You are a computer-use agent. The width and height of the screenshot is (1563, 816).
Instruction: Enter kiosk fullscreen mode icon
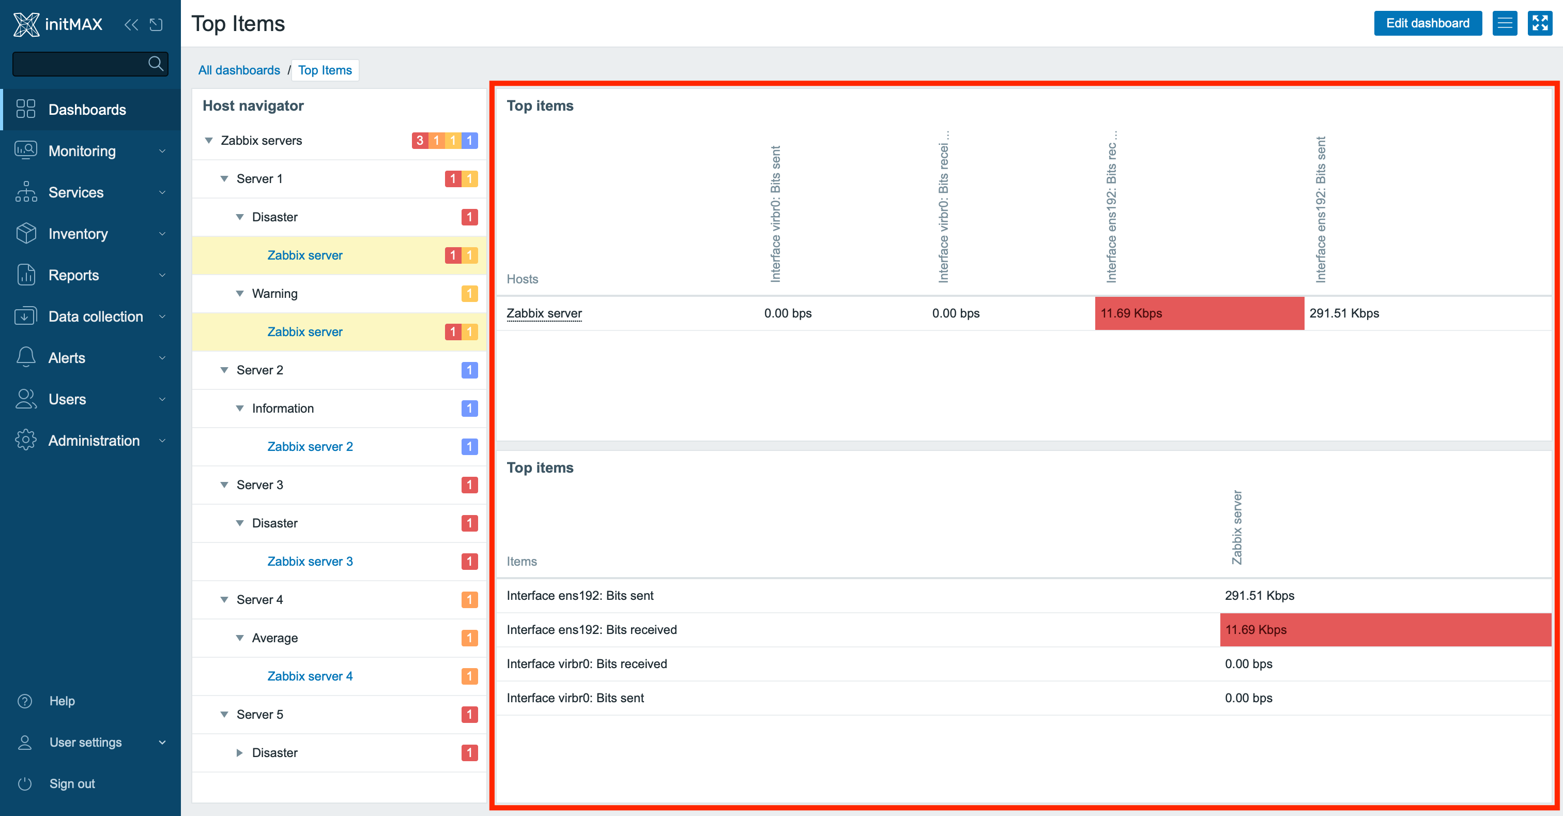point(1540,23)
